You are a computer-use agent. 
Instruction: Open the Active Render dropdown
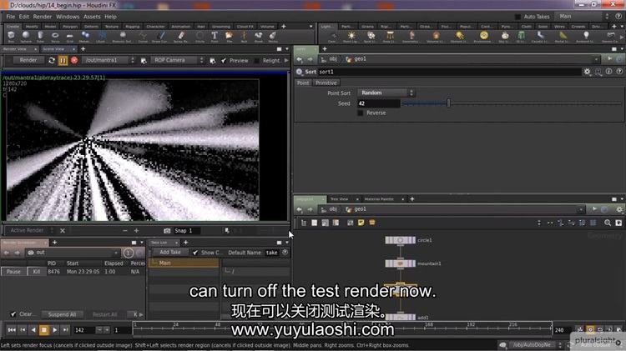30,231
